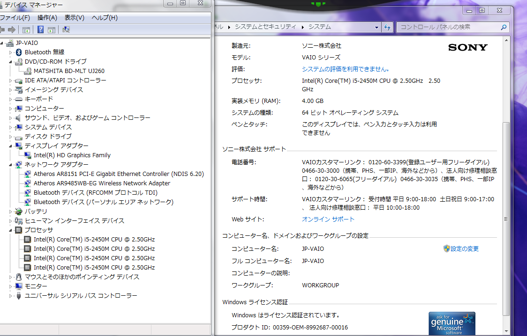Viewport: 527px width, 336px height.
Task: Click the バッテリ battery icon
Action: (x=19, y=212)
